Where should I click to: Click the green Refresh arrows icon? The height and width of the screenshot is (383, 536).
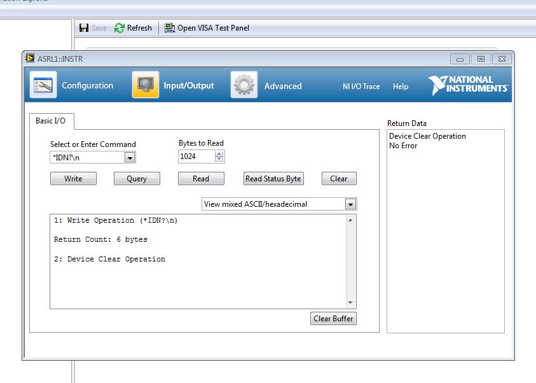coord(120,28)
